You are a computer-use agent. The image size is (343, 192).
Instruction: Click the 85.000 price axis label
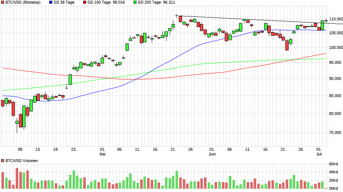click(335, 96)
